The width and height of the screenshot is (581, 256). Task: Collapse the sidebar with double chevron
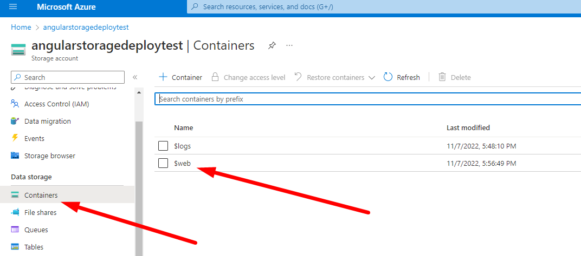coord(135,78)
